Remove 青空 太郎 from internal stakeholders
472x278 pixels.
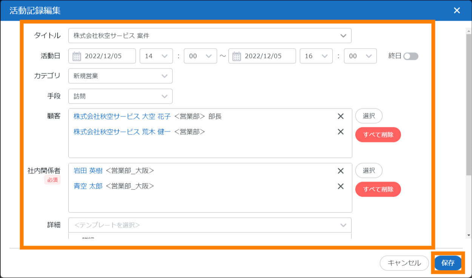click(x=341, y=186)
